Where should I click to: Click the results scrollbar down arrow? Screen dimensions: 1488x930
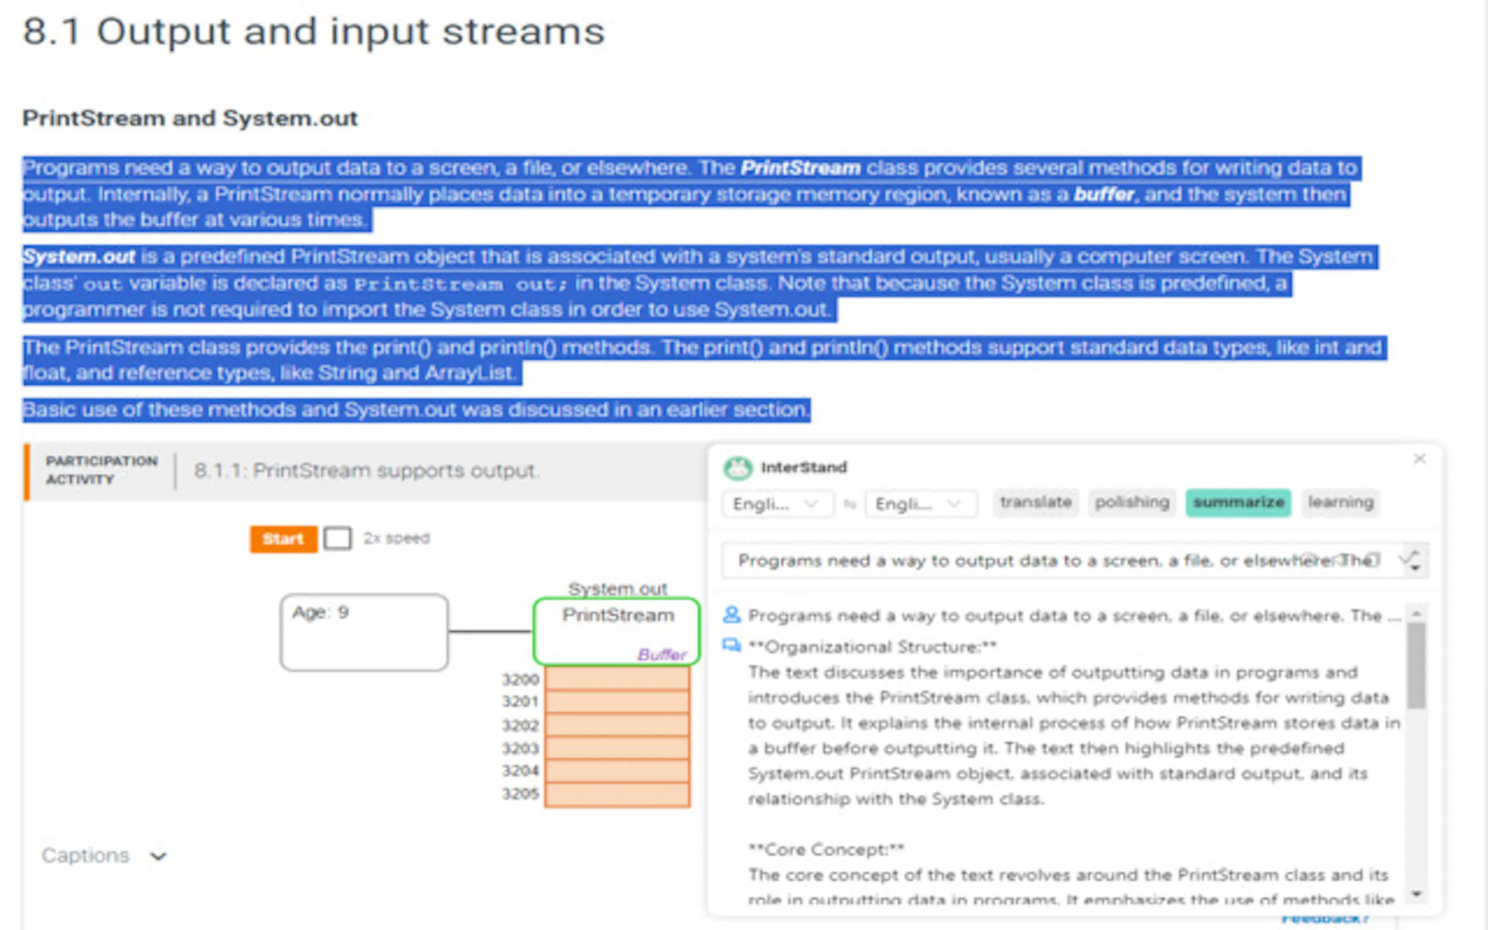[1417, 894]
